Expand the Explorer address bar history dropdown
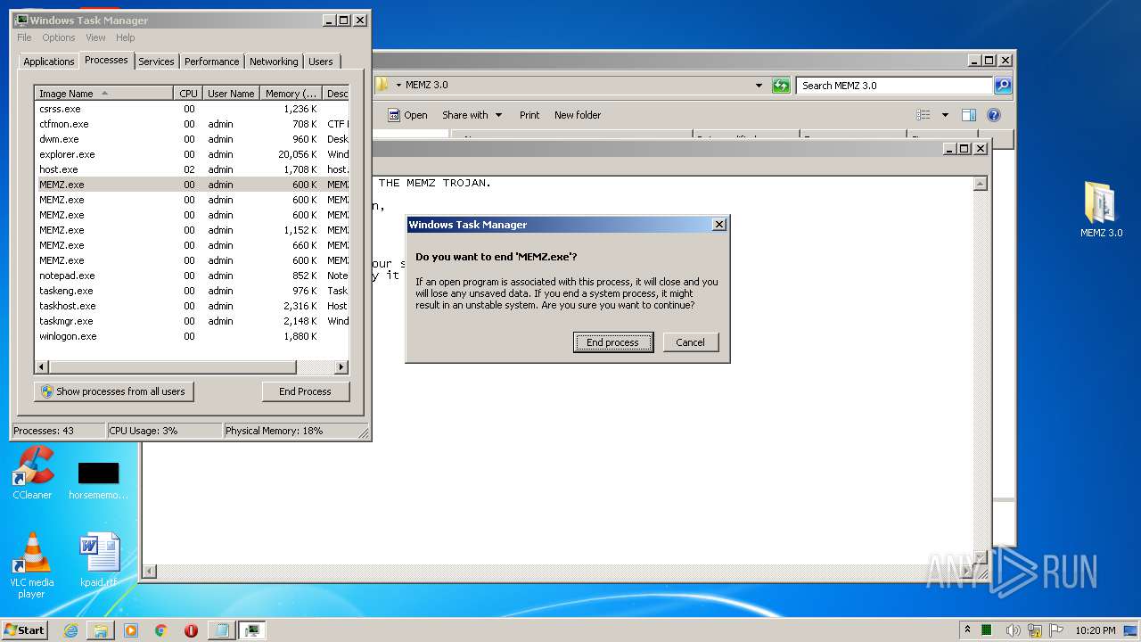The width and height of the screenshot is (1141, 642). pos(759,86)
